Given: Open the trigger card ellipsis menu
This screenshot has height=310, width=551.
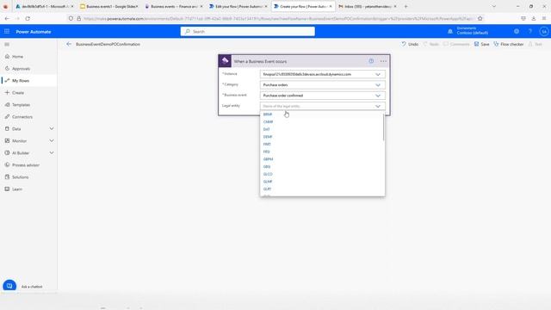Looking at the screenshot, I should click(383, 61).
